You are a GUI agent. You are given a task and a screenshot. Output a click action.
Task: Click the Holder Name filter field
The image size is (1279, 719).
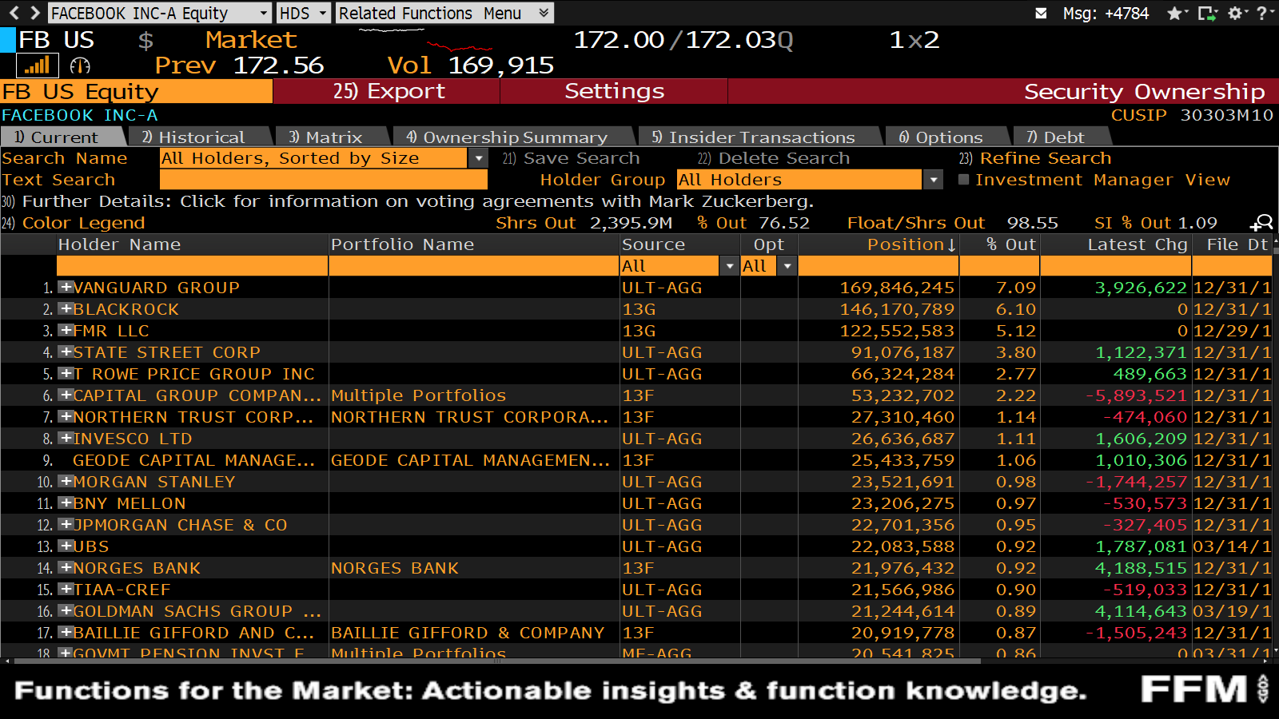coord(192,266)
